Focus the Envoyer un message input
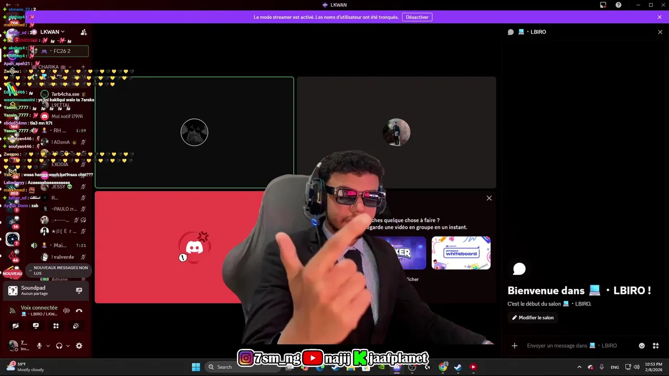The height and width of the screenshot is (376, 669). click(x=571, y=346)
